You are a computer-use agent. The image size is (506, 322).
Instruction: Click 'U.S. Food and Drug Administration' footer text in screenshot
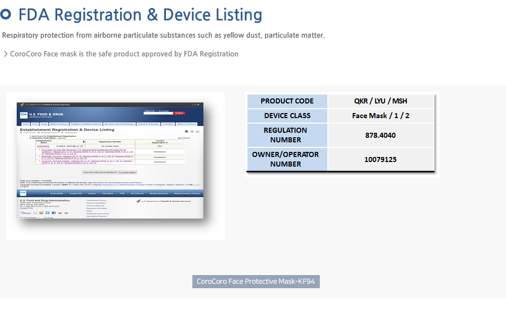(x=45, y=200)
